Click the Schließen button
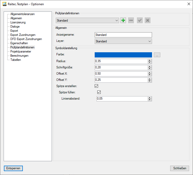Screen dimensions: 193x175 pos(180,168)
